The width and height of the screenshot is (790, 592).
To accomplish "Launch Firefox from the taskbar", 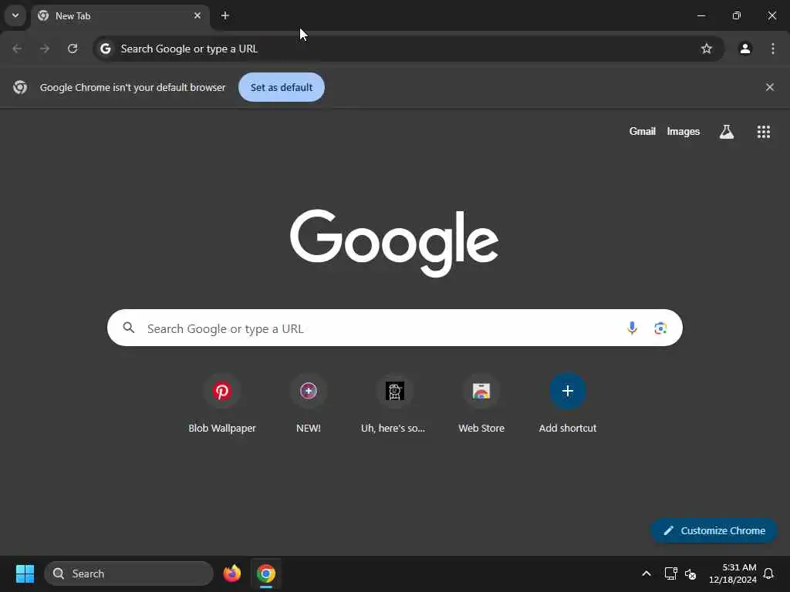I will (231, 573).
